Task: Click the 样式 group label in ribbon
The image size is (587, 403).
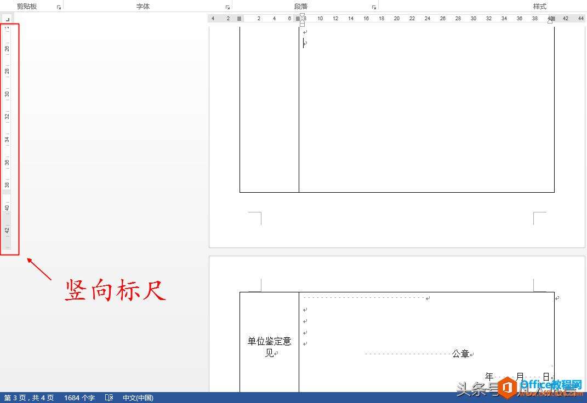Action: (x=539, y=7)
